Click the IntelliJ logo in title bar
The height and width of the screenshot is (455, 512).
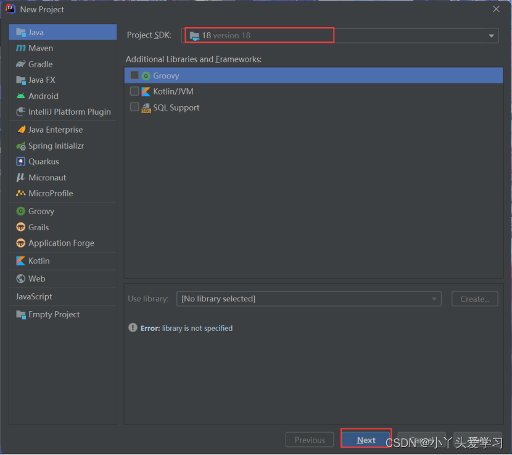(x=10, y=9)
